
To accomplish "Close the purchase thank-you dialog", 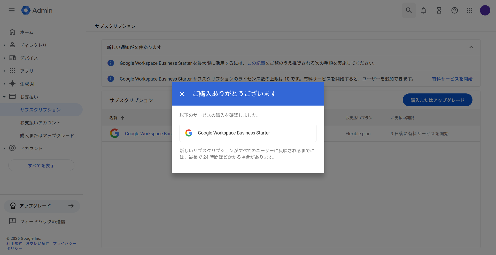I will coord(182,94).
